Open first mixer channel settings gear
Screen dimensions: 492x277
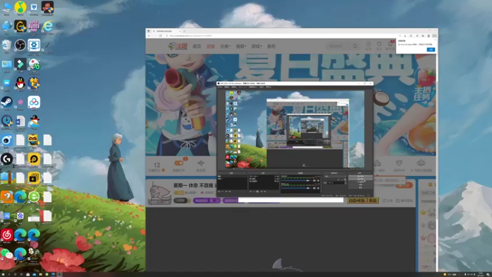[318, 180]
